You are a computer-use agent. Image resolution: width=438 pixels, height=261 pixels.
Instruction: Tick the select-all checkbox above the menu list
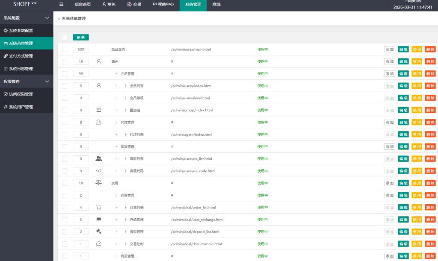pyautogui.click(x=65, y=38)
